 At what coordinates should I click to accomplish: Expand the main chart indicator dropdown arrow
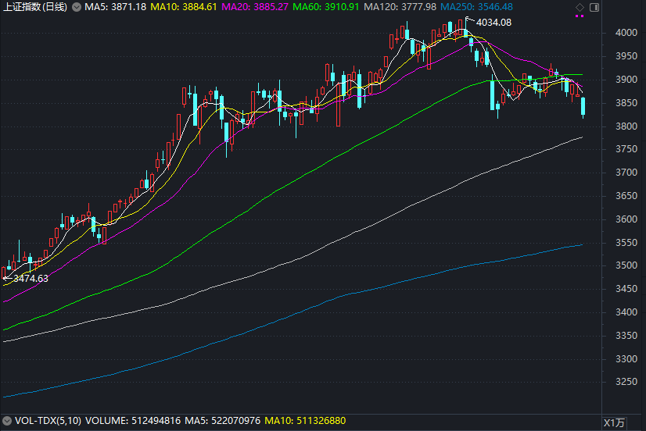coord(75,7)
